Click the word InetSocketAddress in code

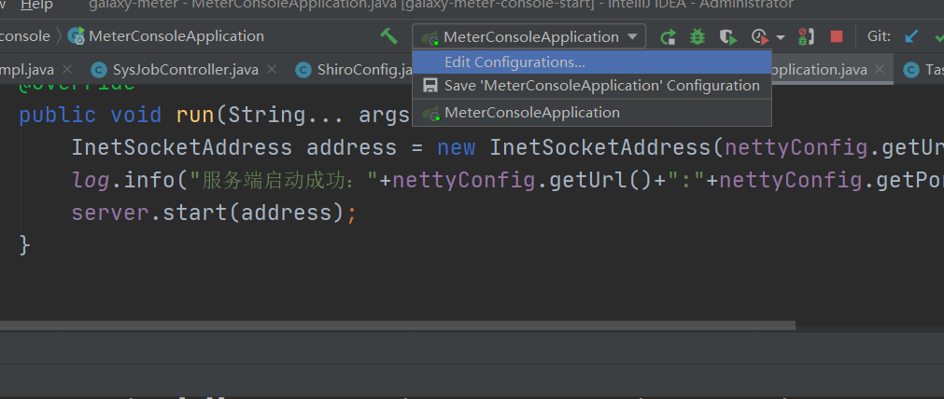(x=181, y=147)
